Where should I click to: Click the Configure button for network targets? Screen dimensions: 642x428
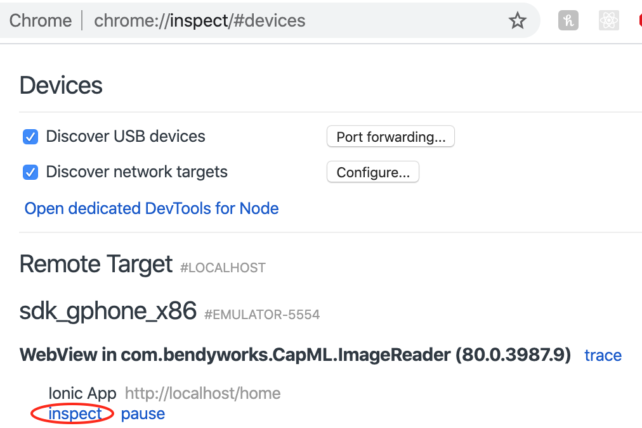[372, 172]
